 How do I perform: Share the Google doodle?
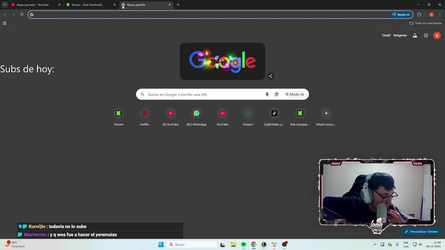click(270, 76)
